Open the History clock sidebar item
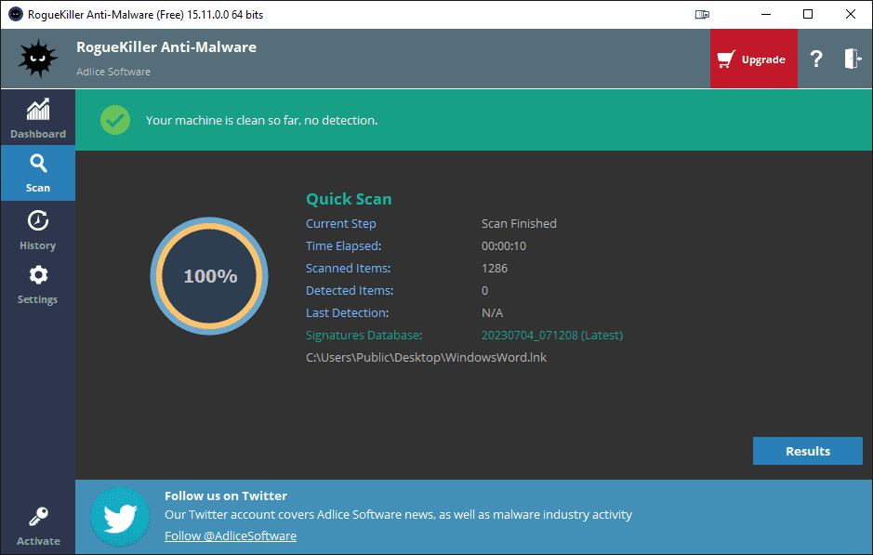This screenshot has height=555, width=873. [x=38, y=230]
